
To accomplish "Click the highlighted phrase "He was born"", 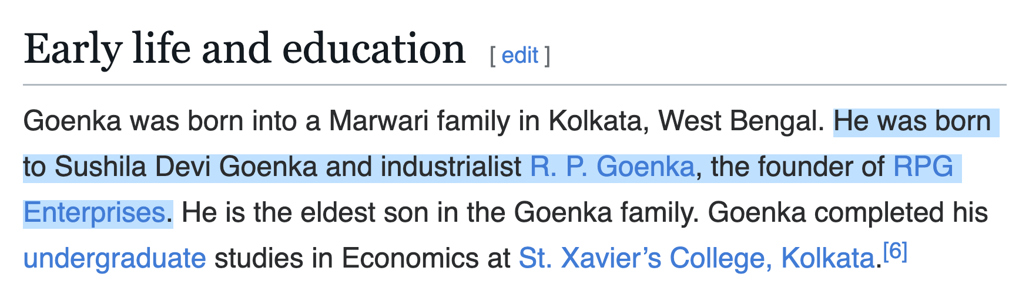I will point(912,121).
